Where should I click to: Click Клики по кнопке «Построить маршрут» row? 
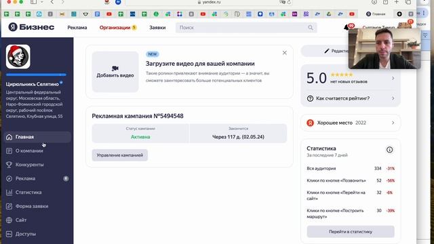coord(351,213)
